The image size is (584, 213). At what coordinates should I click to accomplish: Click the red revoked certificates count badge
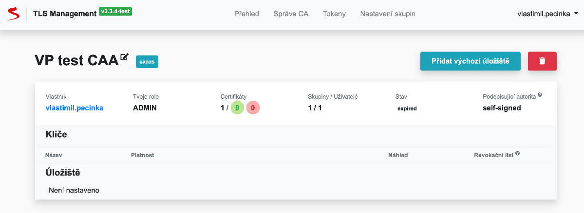tap(253, 108)
